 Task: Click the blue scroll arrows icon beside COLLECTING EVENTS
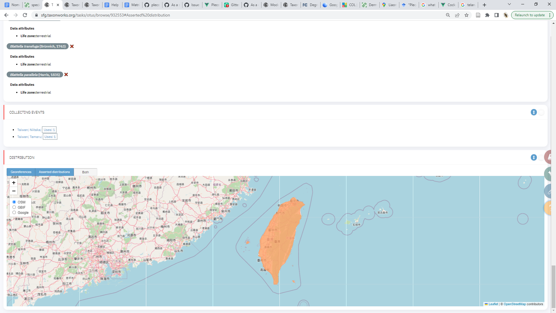534,112
